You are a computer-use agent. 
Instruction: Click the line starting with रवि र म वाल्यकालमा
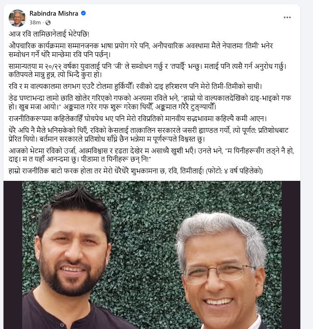point(135,86)
